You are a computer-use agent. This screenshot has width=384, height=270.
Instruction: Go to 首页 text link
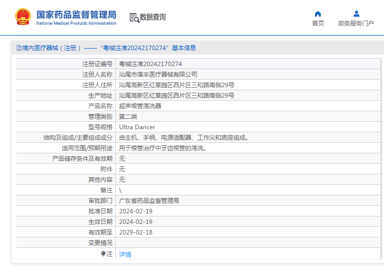coord(318,24)
